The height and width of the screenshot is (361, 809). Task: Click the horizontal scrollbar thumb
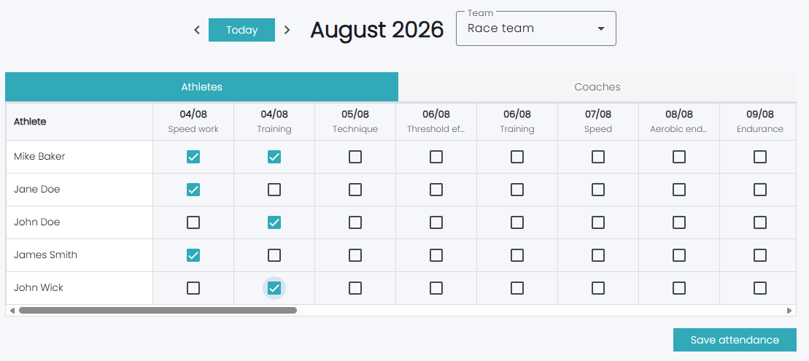[158, 311]
